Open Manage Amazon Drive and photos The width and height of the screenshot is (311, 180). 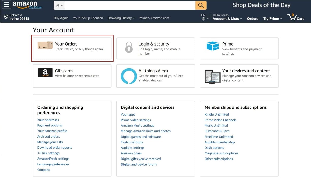(x=146, y=131)
